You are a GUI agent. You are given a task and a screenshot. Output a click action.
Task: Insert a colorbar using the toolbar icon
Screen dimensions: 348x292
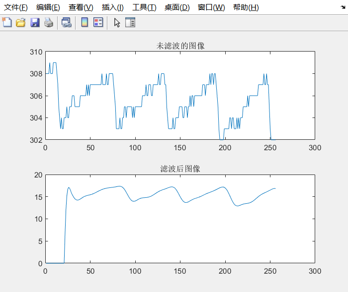coord(85,22)
